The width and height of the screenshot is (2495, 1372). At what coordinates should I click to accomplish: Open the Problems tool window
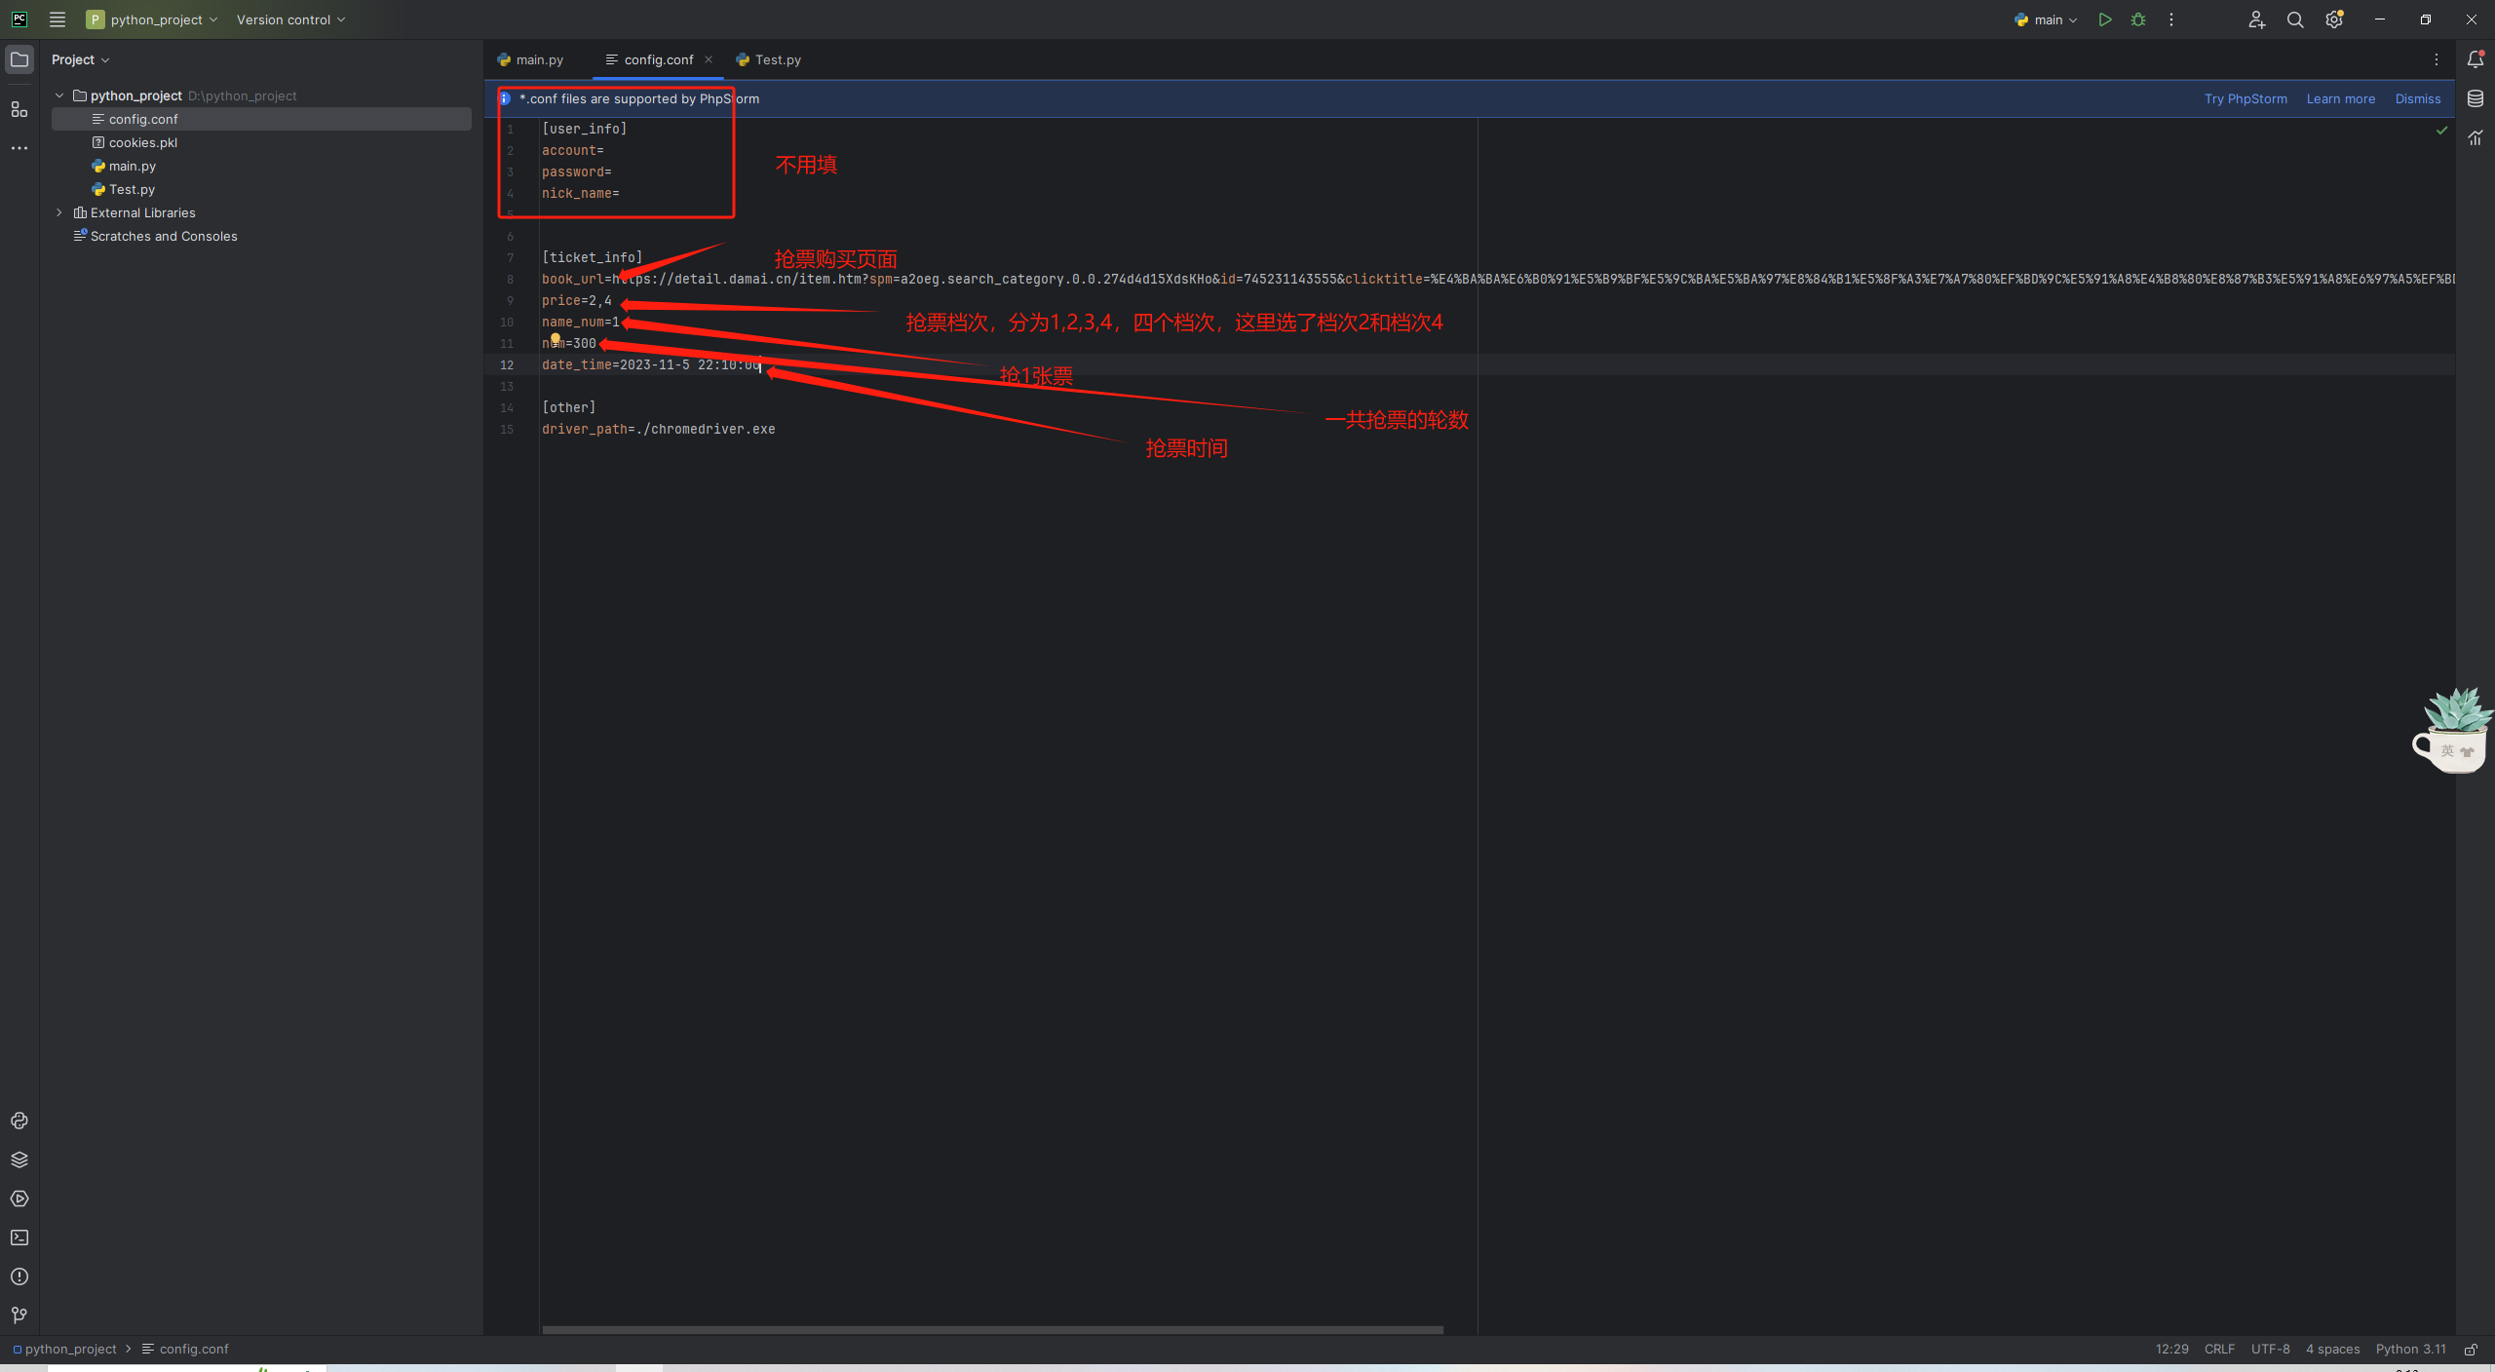click(x=19, y=1277)
